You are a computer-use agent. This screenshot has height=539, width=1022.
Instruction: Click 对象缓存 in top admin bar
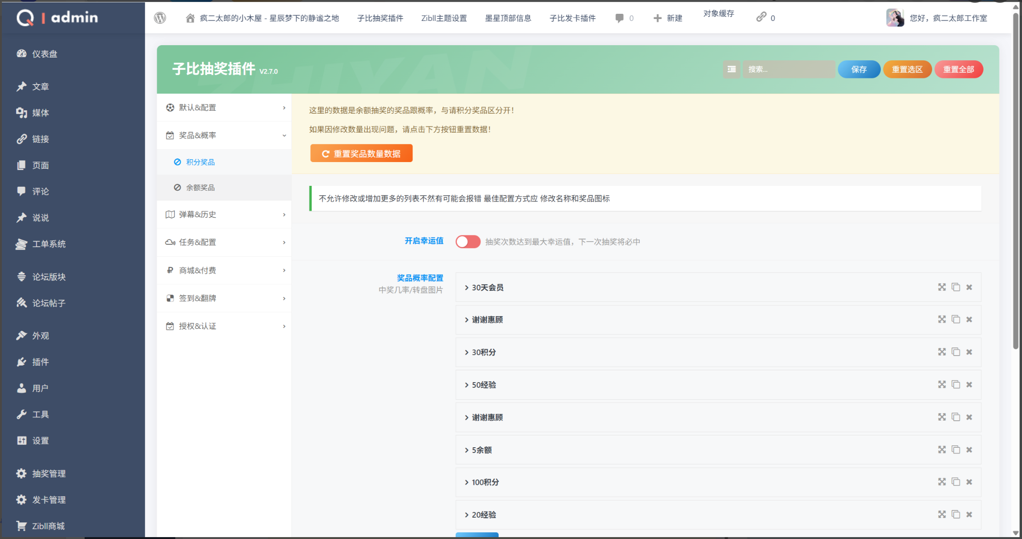719,13
